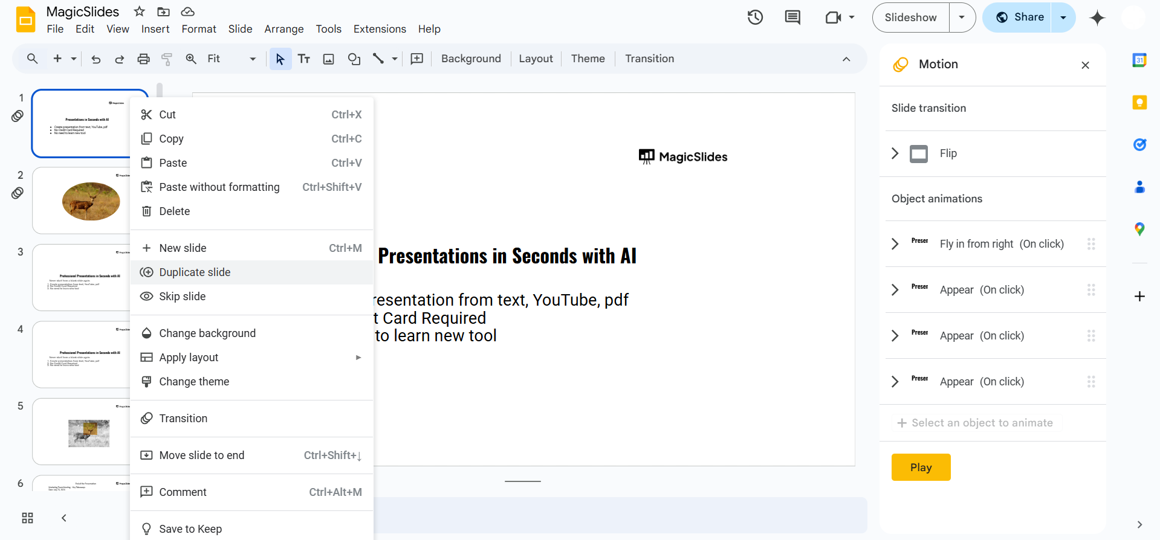This screenshot has height=540, width=1160.
Task: Open Google Maps side panel icon
Action: coord(1139,229)
